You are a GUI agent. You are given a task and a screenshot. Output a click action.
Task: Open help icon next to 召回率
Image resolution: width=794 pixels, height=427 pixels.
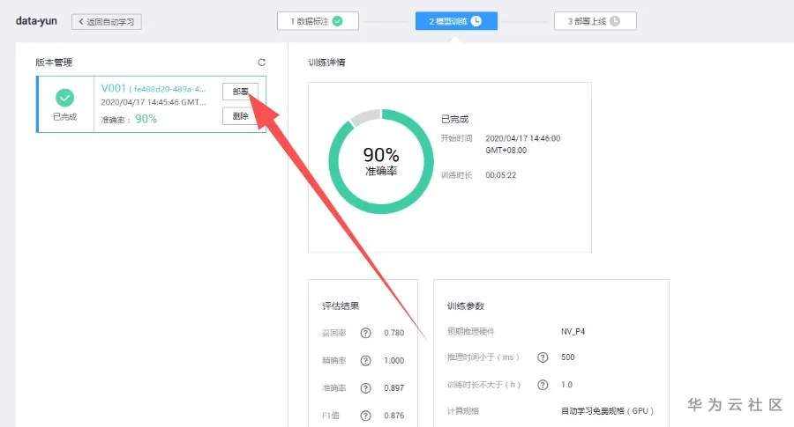point(365,333)
